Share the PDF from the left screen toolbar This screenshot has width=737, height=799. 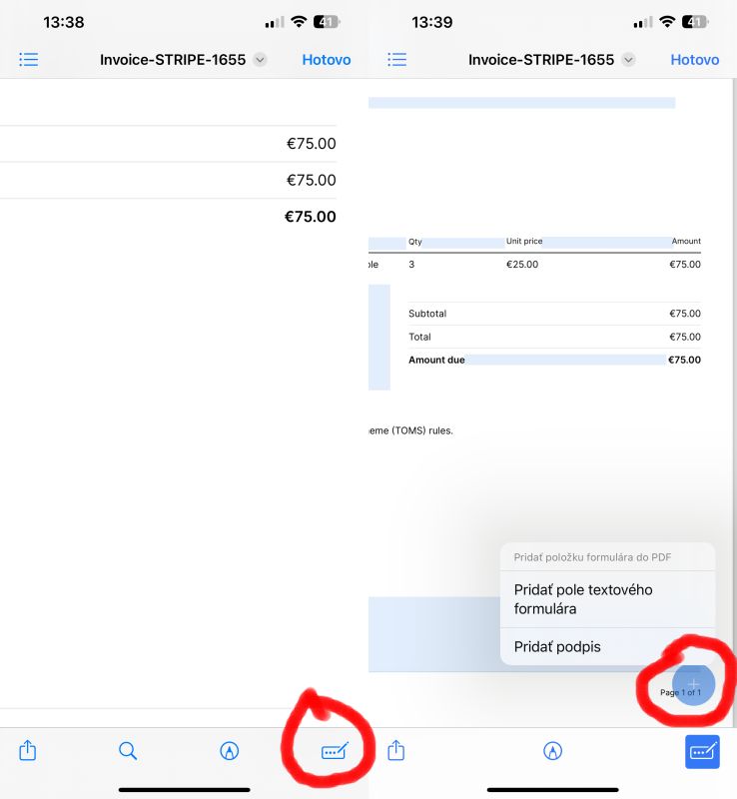click(28, 750)
